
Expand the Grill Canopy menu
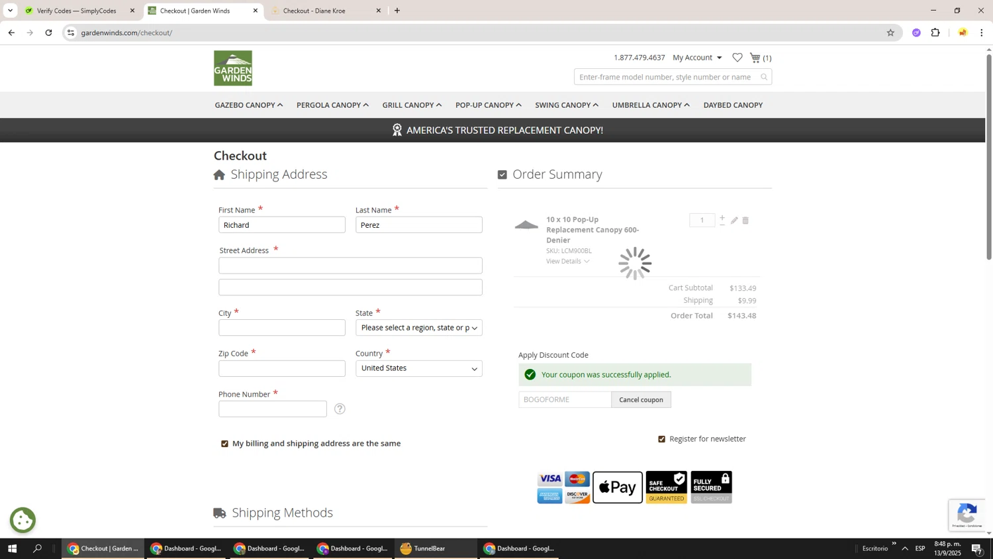pyautogui.click(x=412, y=105)
